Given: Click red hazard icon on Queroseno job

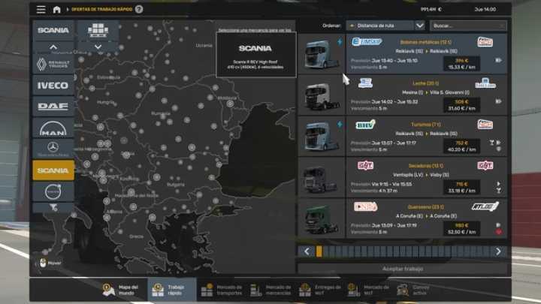Looking at the screenshot, I should point(499,232).
